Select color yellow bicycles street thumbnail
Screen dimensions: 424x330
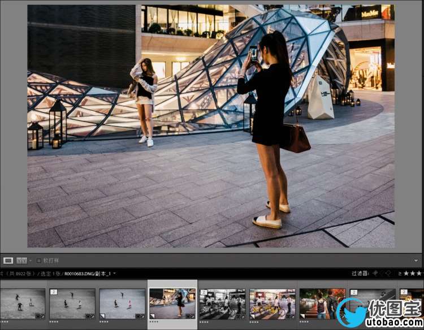click(x=272, y=304)
